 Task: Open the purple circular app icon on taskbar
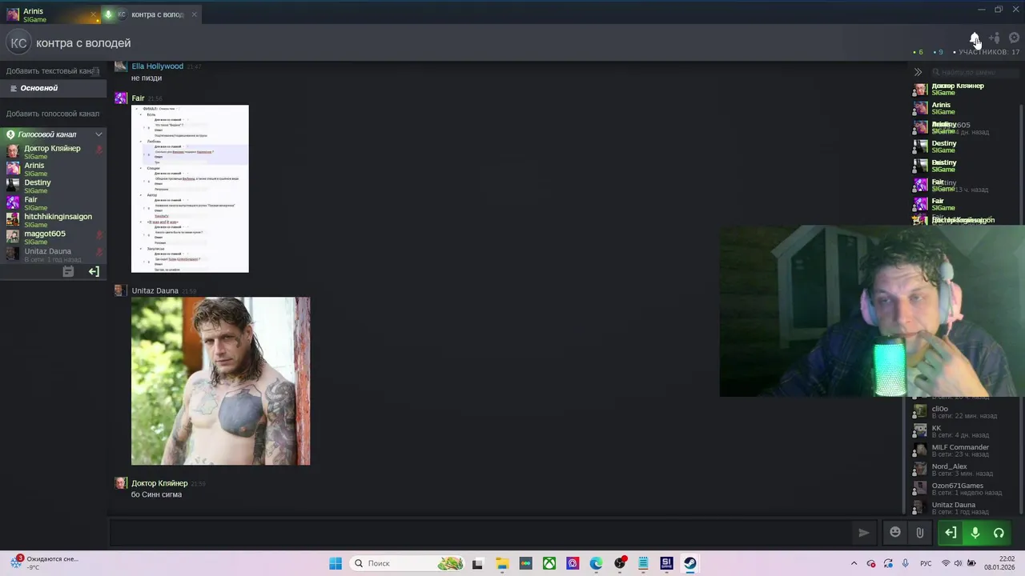(x=573, y=563)
